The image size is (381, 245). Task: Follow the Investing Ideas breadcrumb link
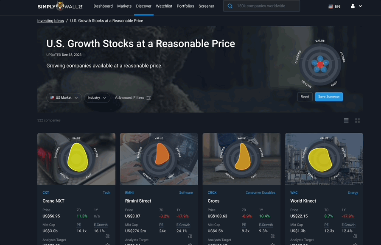click(50, 21)
